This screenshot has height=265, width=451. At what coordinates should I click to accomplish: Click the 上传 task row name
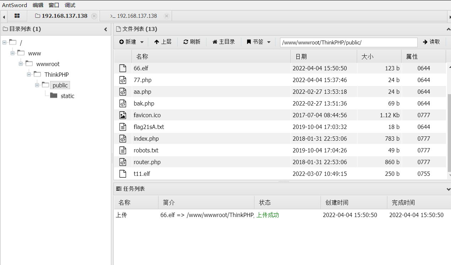pos(121,215)
